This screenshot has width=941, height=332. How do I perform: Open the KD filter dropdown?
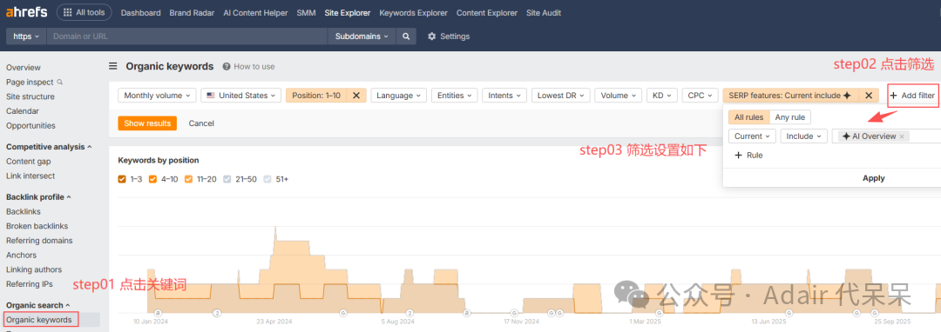pos(661,95)
